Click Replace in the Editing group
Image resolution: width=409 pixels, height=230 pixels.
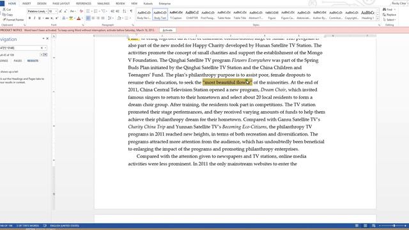[x=389, y=15]
